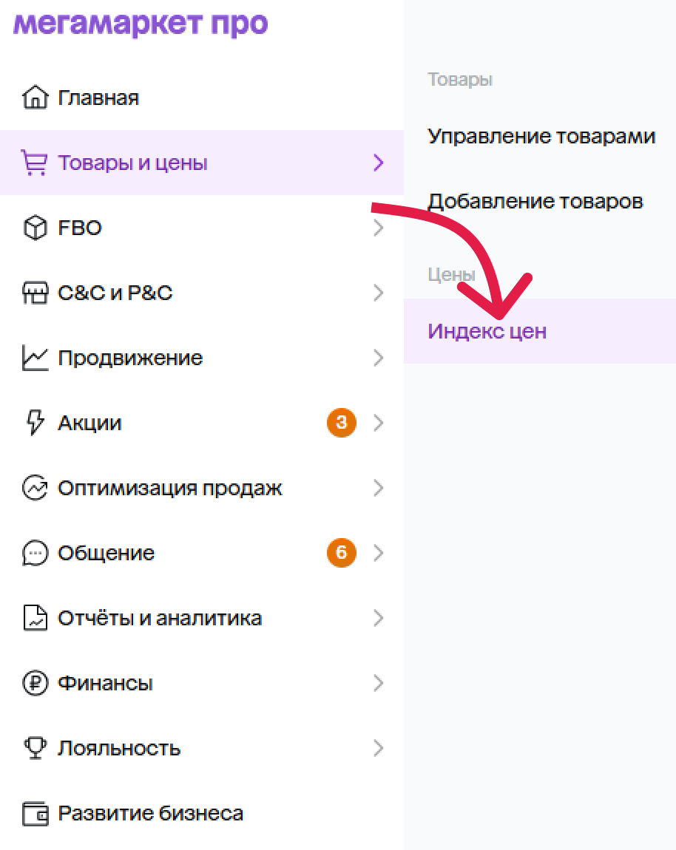Expand the Продвижение chevron arrow
This screenshot has height=850, width=676.
pos(379,358)
